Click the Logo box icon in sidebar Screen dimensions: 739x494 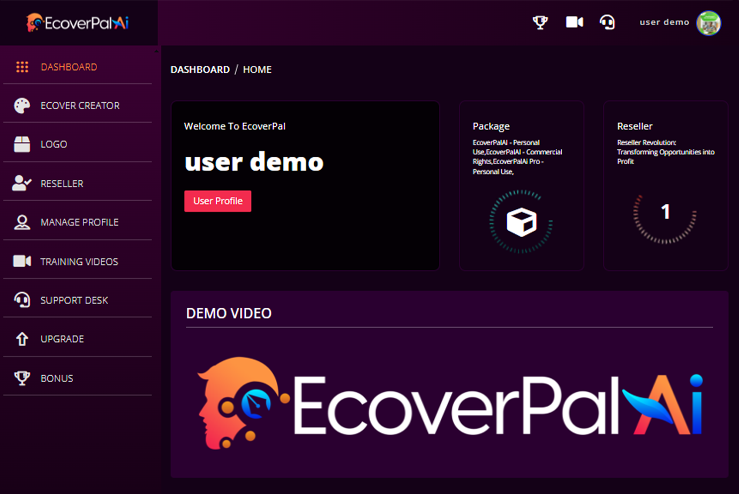tap(22, 144)
